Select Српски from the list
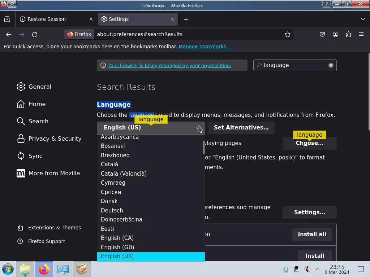370x277 pixels. click(151, 192)
